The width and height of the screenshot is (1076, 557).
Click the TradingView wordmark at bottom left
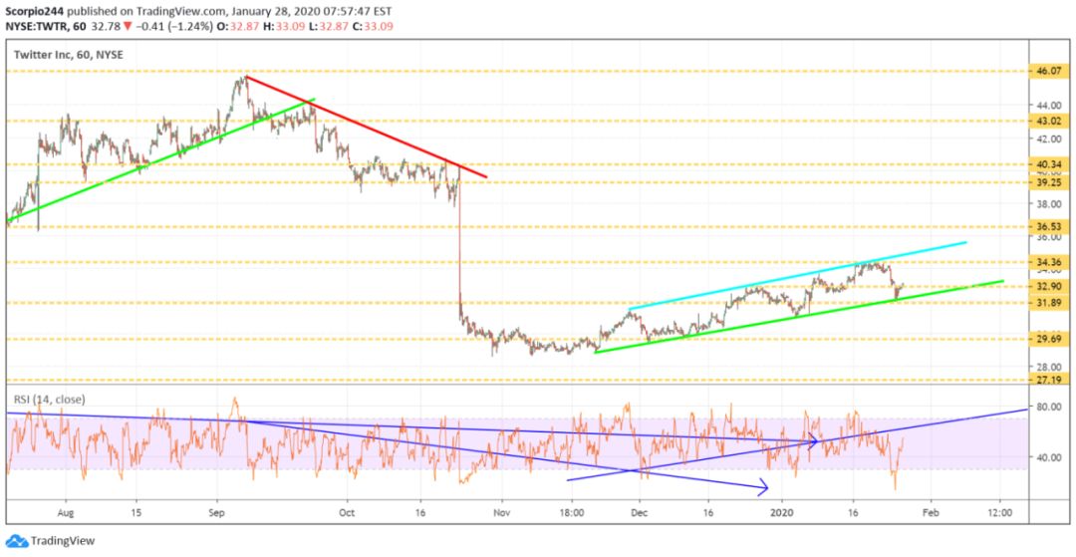coord(62,541)
